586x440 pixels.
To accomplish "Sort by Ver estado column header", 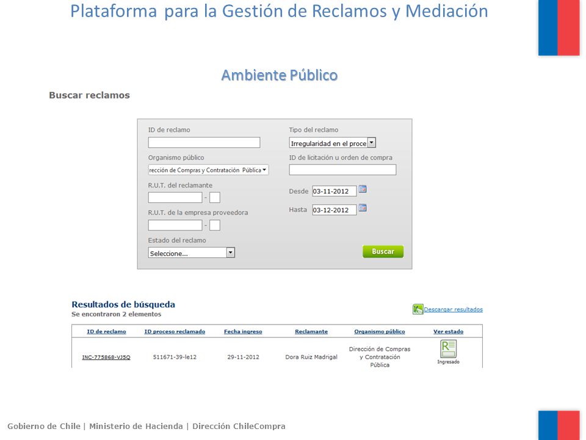I will pos(449,331).
